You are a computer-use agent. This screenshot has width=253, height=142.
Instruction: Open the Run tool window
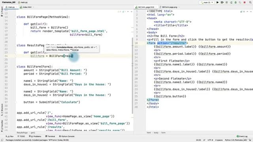(x=9, y=136)
